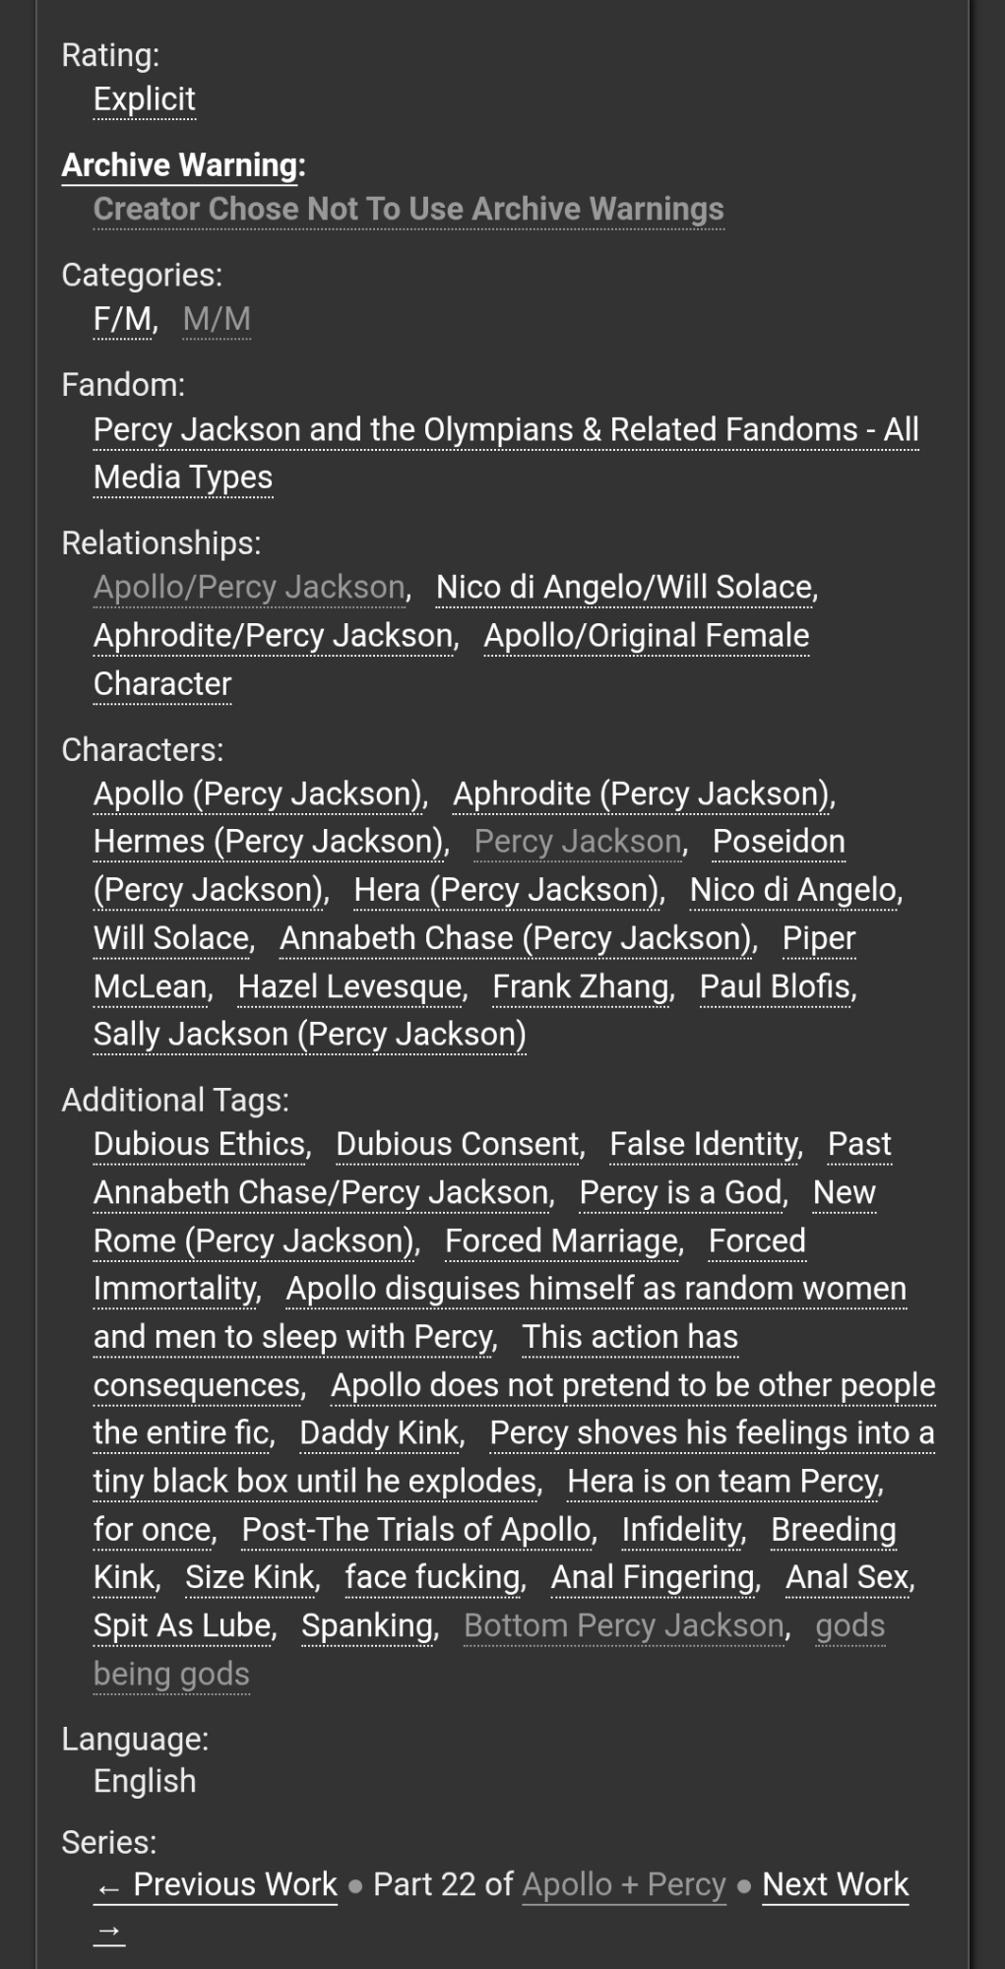
Task: Open the Percy Jackson and the Olympians fandom link
Action: 505,430
